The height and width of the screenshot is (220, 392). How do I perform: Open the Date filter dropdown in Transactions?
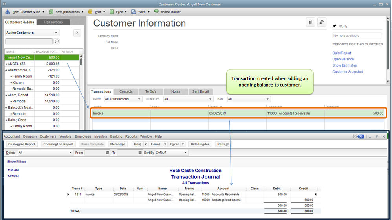249,99
